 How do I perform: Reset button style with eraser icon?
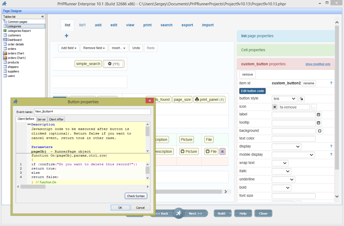point(301,99)
